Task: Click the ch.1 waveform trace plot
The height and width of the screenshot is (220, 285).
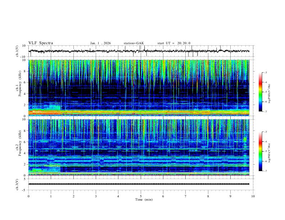Action: (x=139, y=51)
